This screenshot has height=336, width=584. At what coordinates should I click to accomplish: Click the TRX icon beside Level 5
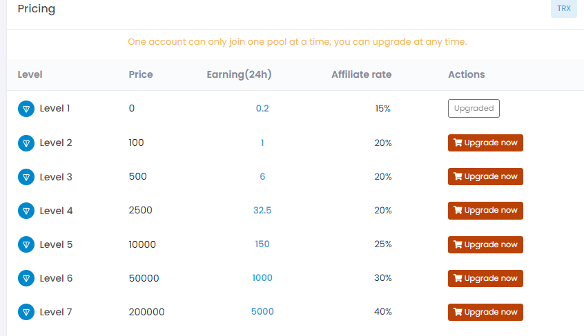(x=26, y=244)
